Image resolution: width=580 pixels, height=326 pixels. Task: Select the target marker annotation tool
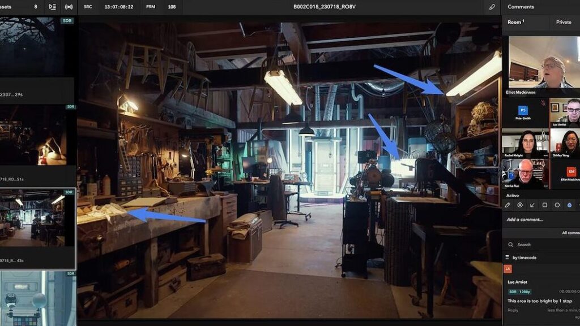520,205
